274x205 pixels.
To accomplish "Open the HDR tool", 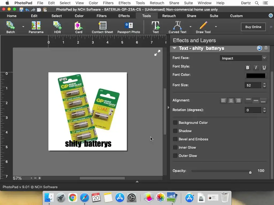I will pos(57,27).
